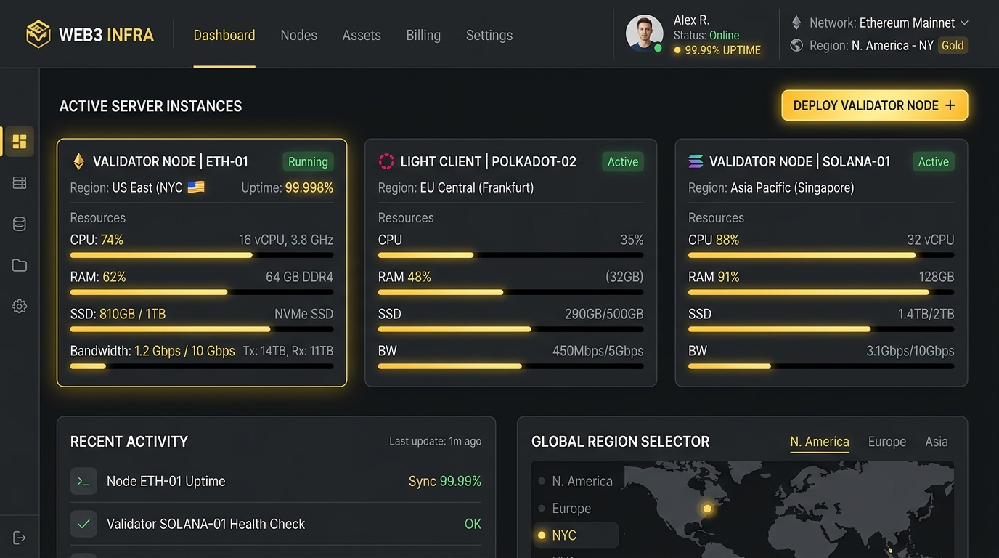999x558 pixels.
Task: Open the dashboard grid sidebar icon
Action: point(20,142)
